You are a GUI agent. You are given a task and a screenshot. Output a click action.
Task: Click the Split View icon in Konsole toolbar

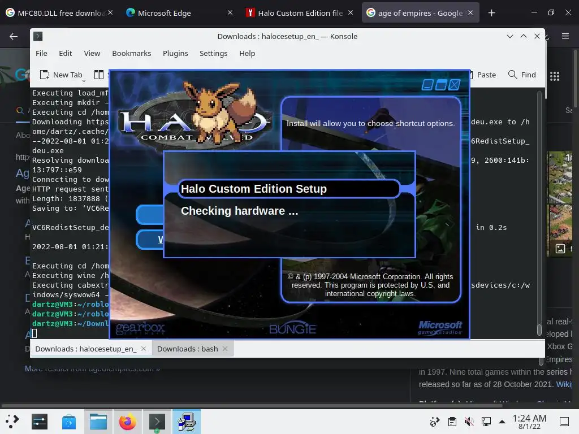[98, 75]
